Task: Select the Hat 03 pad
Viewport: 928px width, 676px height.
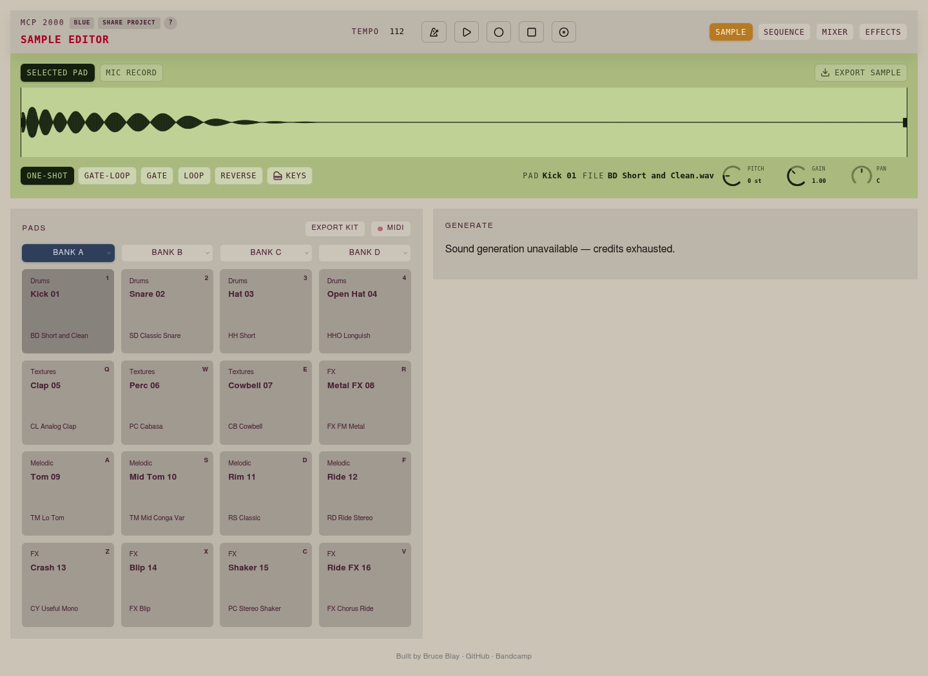Action: coord(266,312)
